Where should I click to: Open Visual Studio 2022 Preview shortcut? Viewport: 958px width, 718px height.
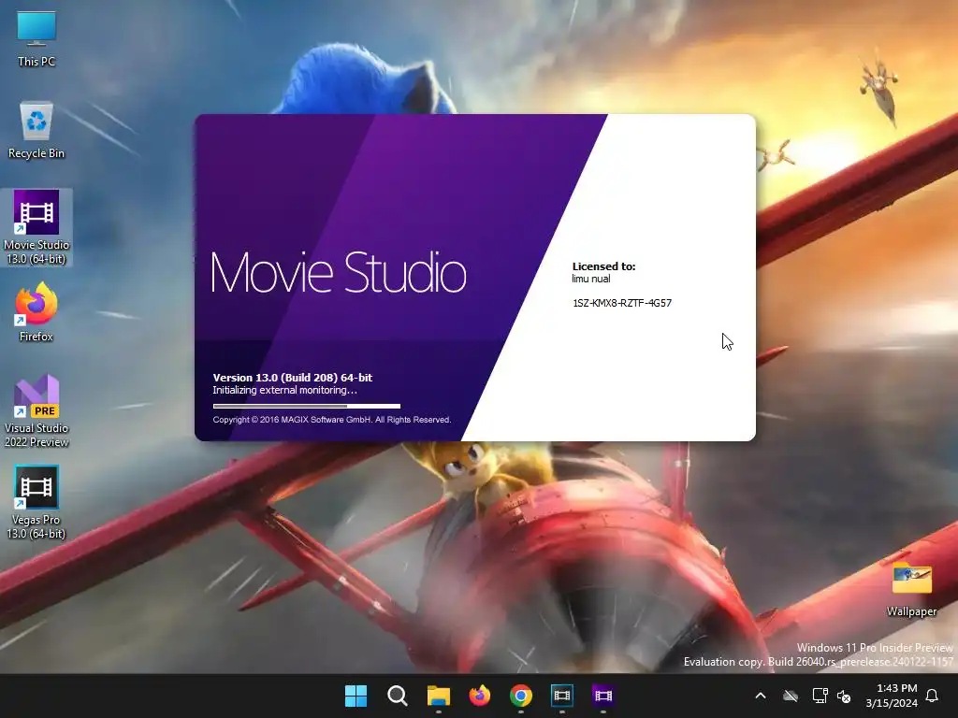[36, 411]
